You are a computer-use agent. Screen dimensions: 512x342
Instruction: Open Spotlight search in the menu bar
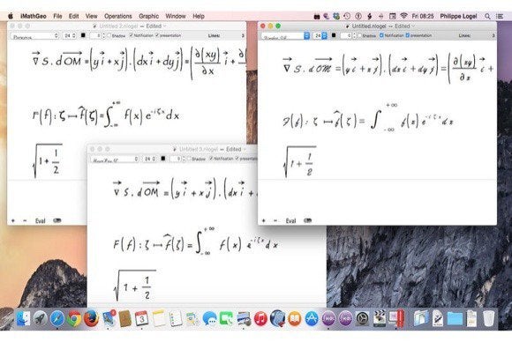pyautogui.click(x=487, y=16)
